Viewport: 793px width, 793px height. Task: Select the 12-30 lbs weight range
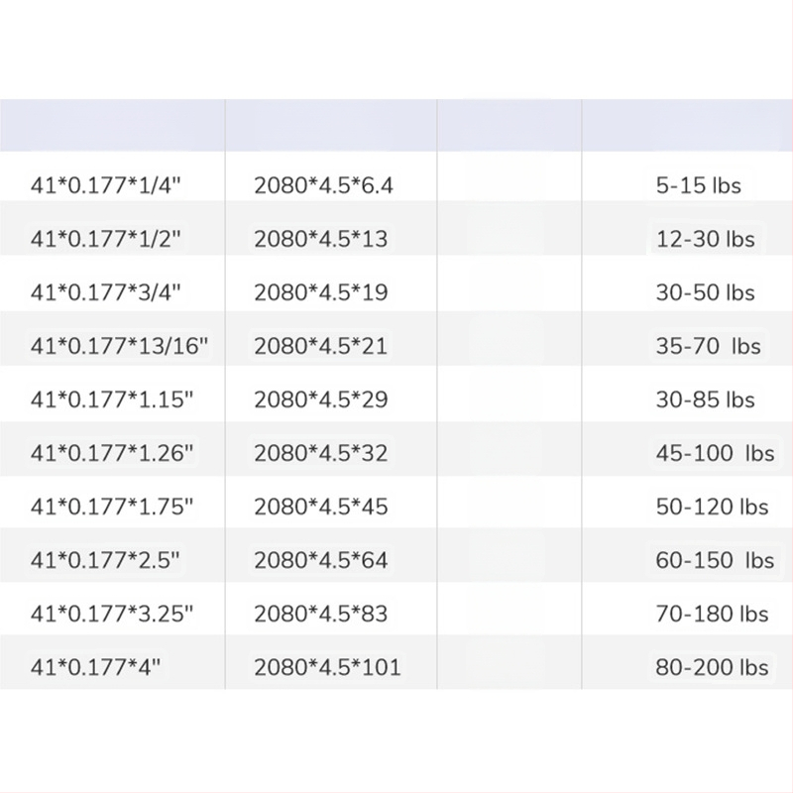[x=705, y=239]
